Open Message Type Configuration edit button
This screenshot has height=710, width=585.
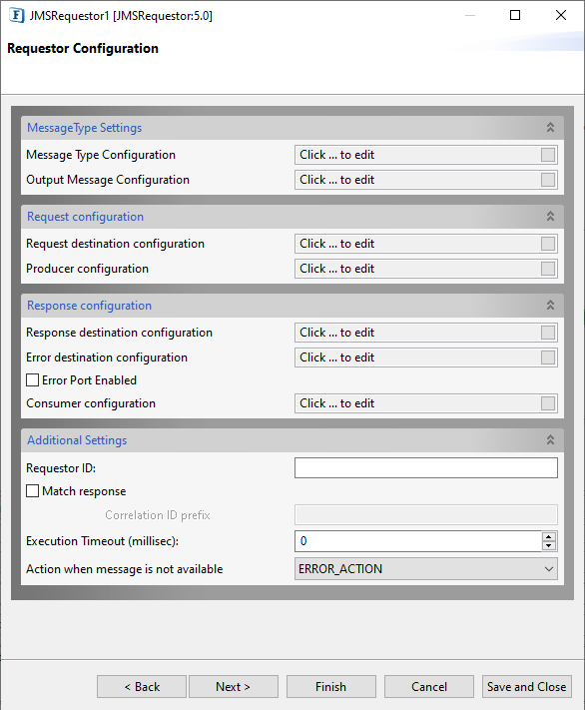pos(548,155)
